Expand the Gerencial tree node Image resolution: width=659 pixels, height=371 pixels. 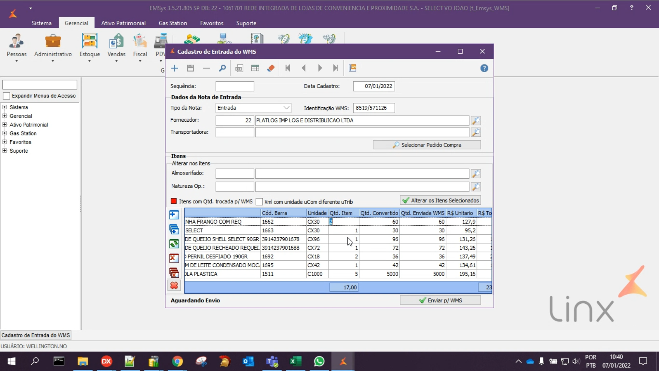tap(5, 116)
